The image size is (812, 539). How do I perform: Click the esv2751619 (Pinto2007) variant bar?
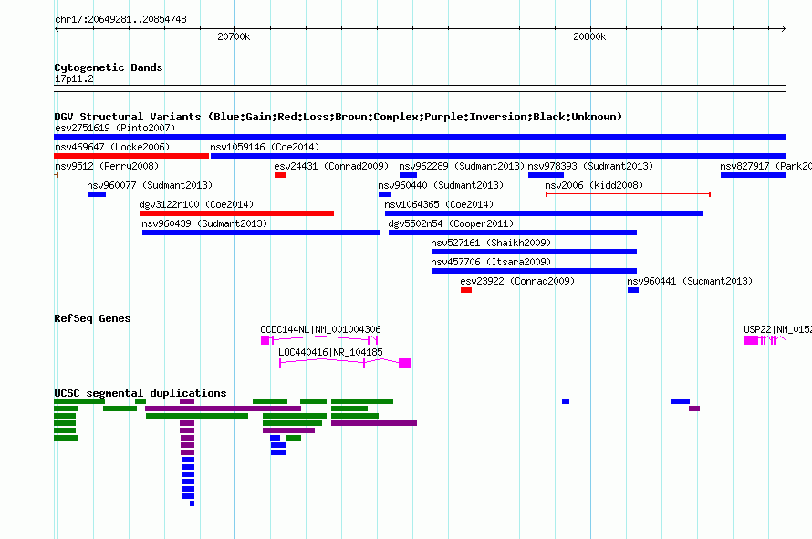pos(420,137)
